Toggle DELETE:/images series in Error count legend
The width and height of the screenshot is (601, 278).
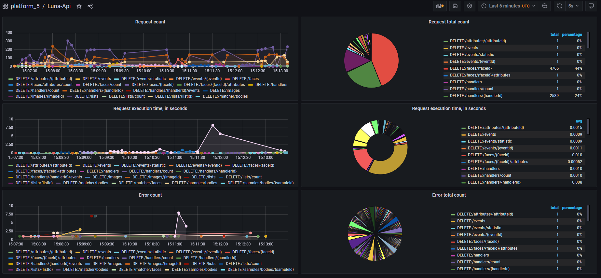[107, 264]
